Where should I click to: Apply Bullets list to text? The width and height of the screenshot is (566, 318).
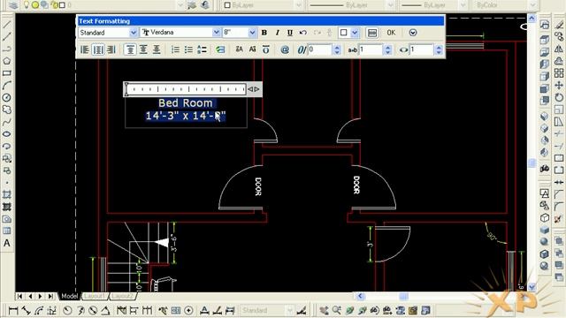188,49
